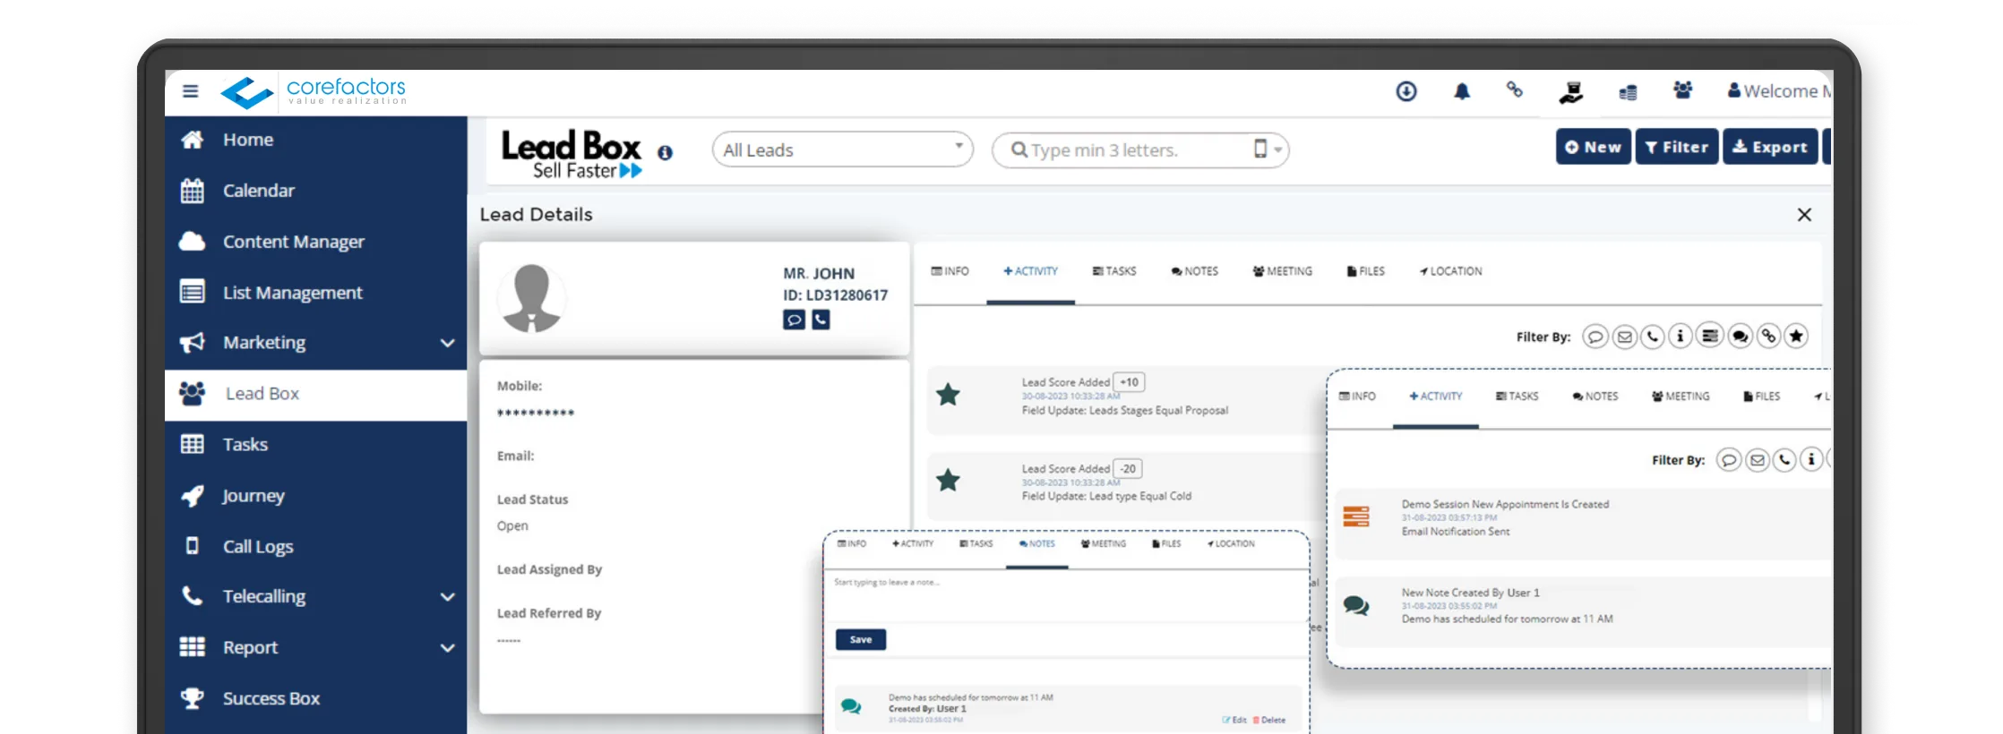Image resolution: width=2003 pixels, height=734 pixels.
Task: Click star icon of Lead Score +10 entry
Action: [948, 395]
